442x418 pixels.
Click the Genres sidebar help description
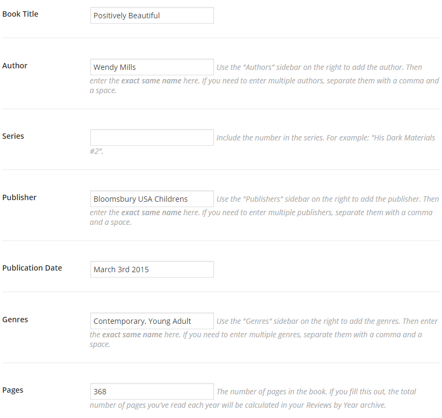[264, 332]
